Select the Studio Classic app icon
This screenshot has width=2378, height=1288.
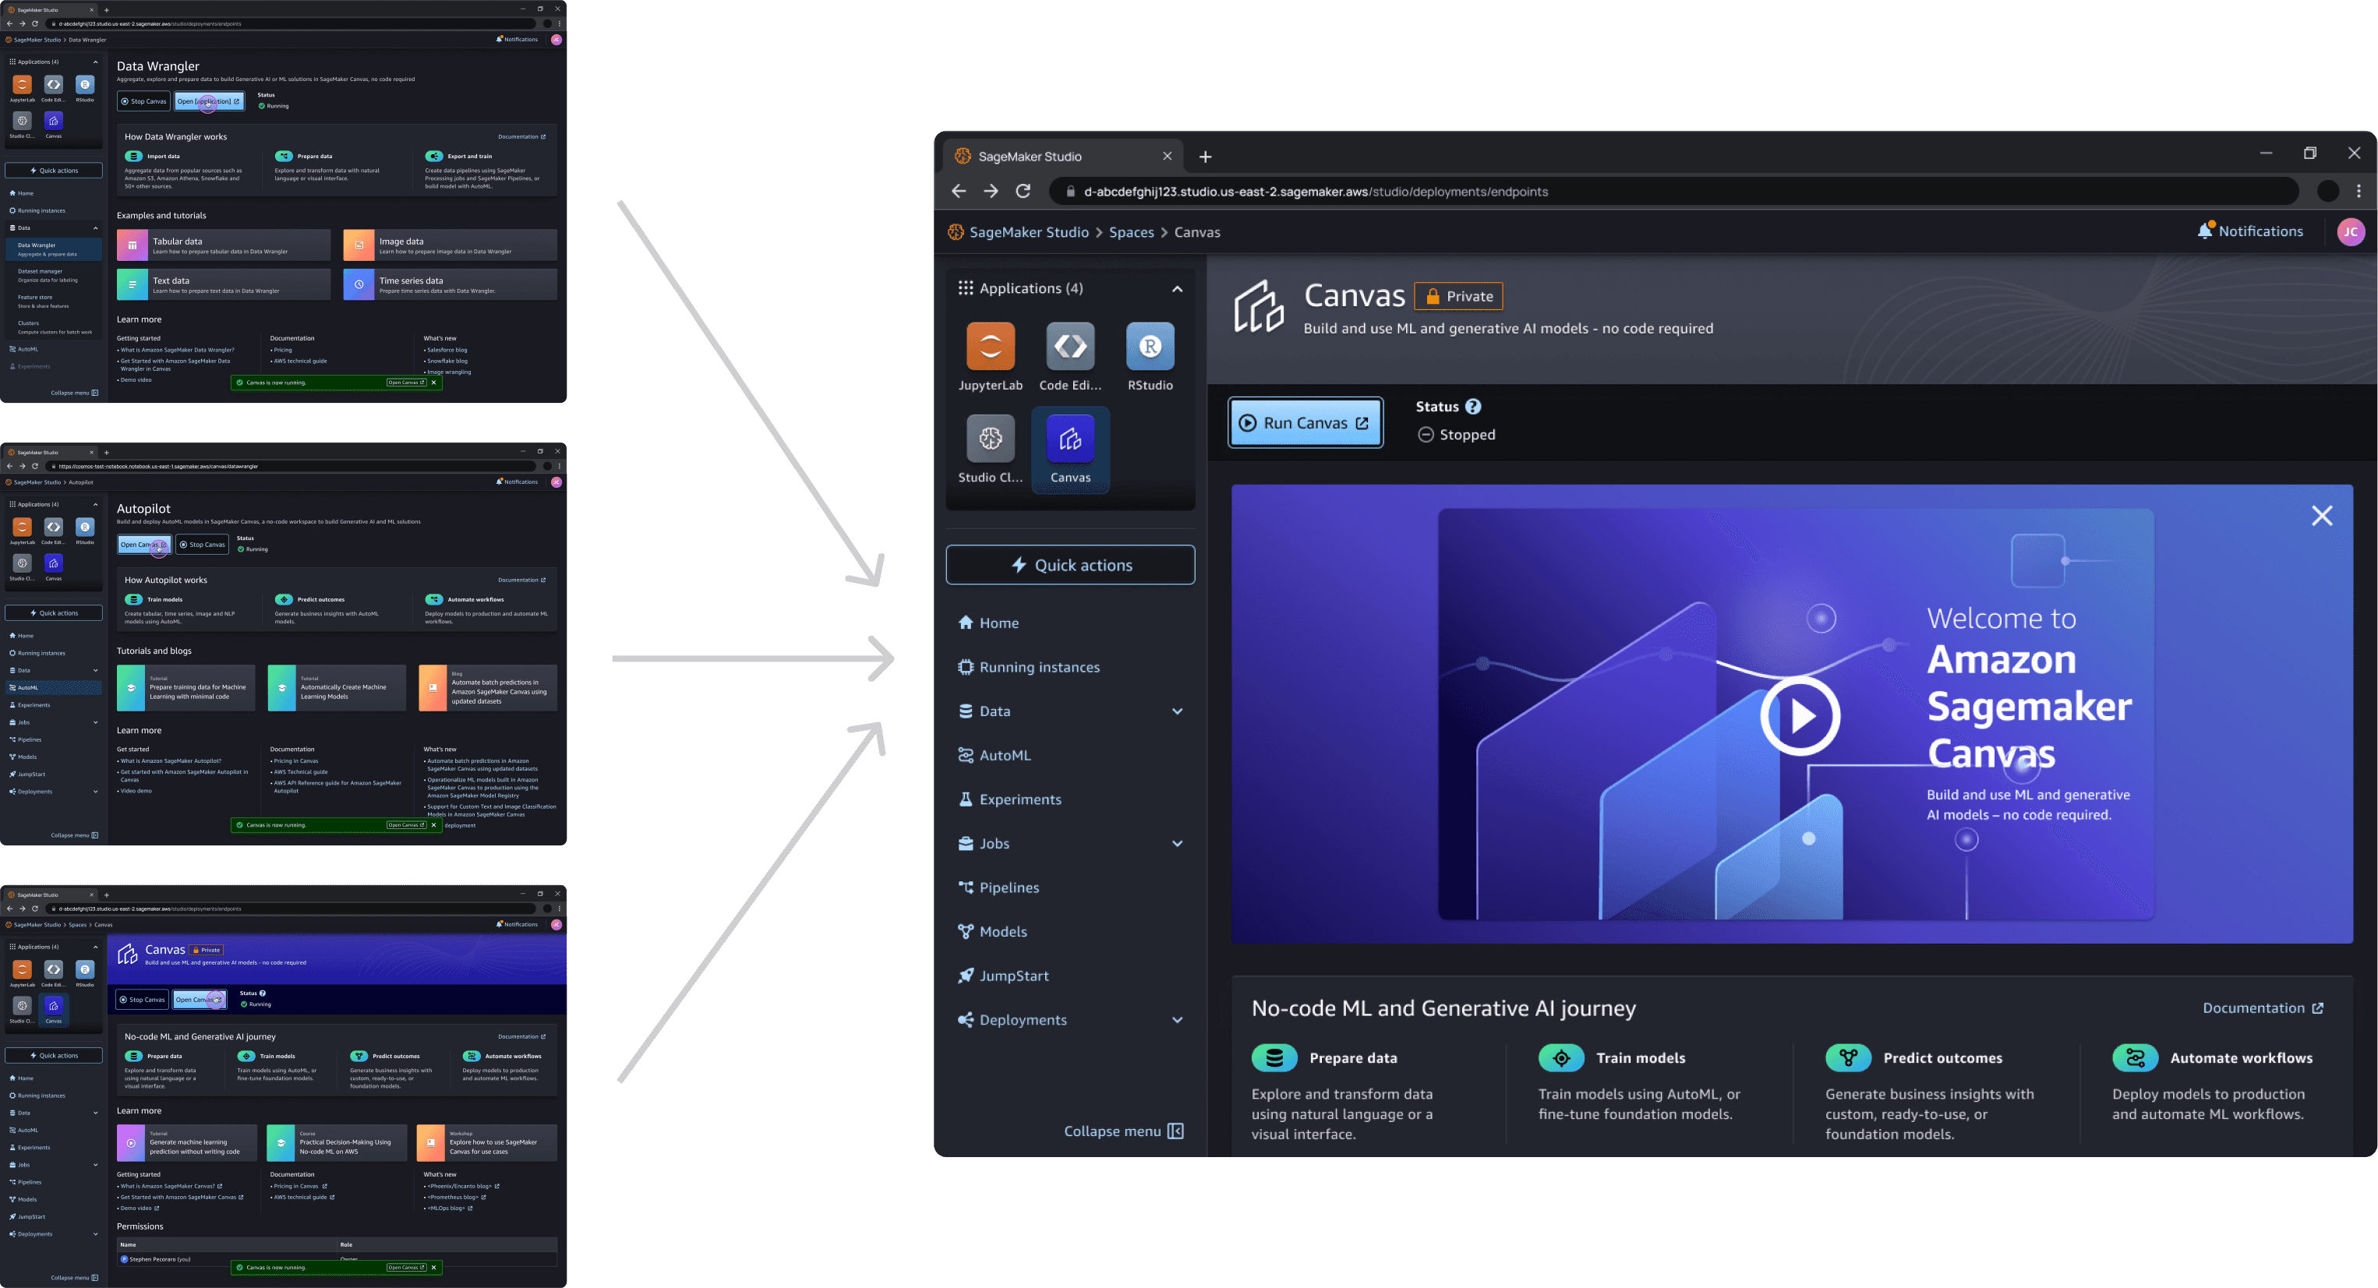coord(990,438)
